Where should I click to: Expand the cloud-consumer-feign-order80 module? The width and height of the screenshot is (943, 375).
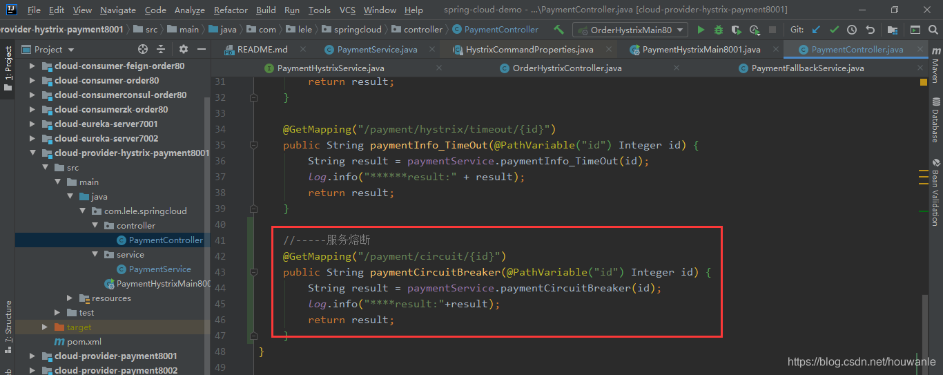point(32,66)
